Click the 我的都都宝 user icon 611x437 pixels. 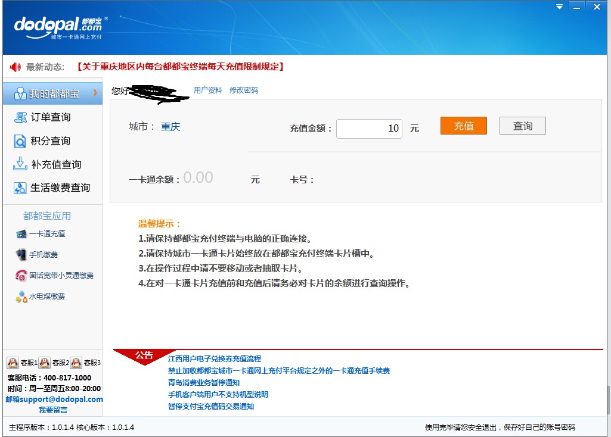click(20, 93)
